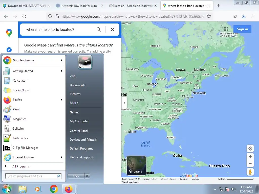Open Control Panel

point(79,131)
